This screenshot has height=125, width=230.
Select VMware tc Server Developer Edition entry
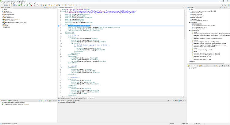point(16,104)
